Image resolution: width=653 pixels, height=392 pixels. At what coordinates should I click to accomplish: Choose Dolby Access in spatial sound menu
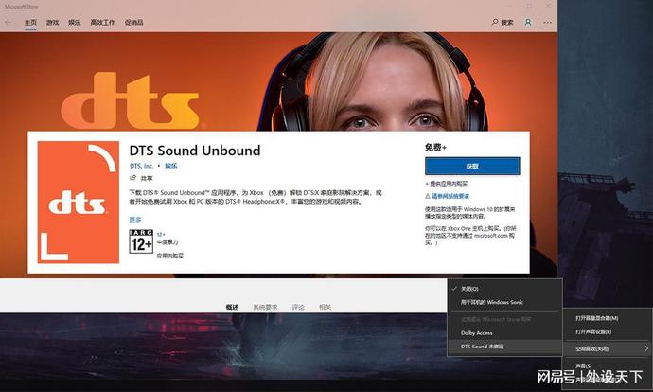476,332
